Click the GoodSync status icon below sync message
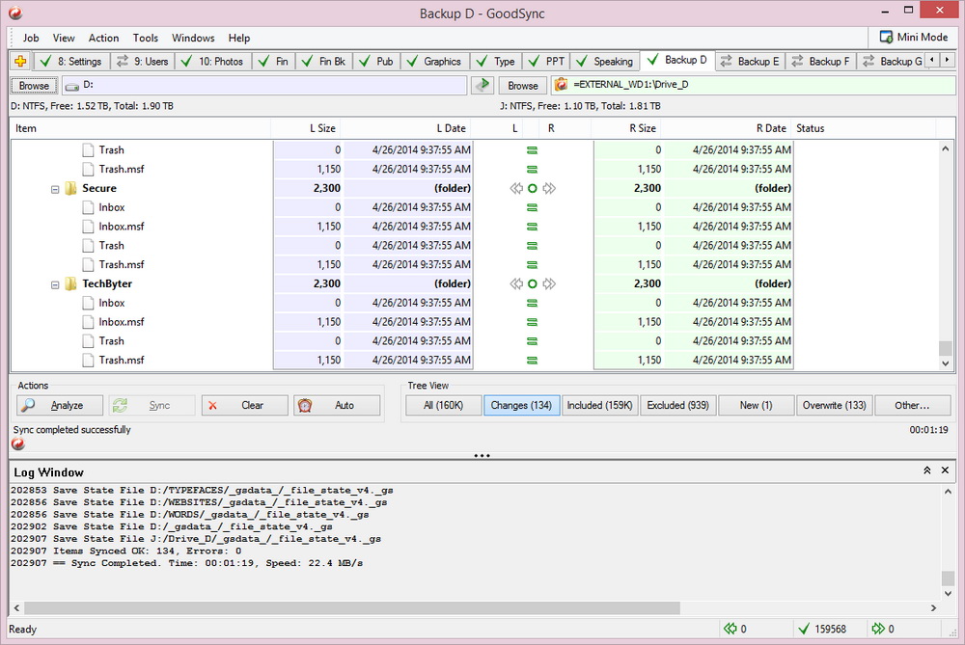 point(17,443)
